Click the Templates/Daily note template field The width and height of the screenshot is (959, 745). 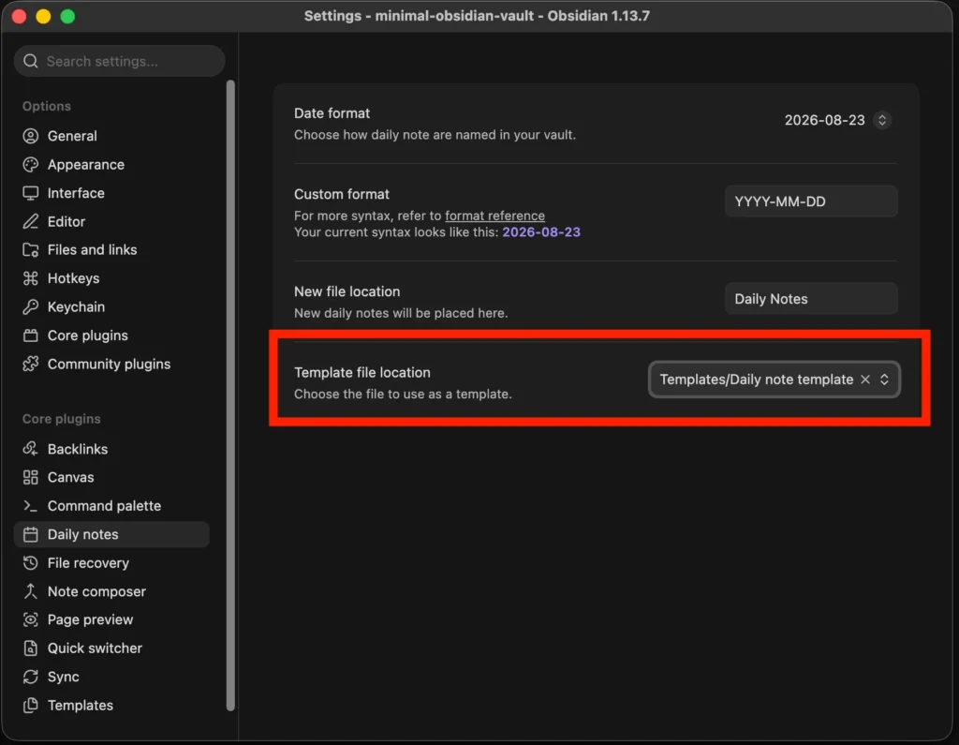click(x=775, y=380)
